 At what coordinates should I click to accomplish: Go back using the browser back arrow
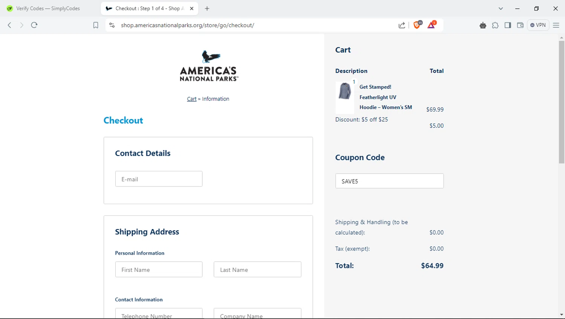pyautogui.click(x=9, y=25)
